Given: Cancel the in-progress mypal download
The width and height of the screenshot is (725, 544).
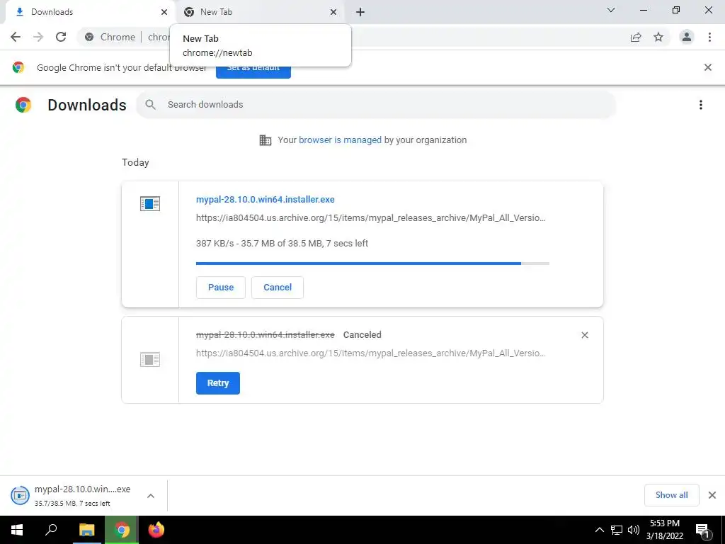Looking at the screenshot, I should (278, 288).
